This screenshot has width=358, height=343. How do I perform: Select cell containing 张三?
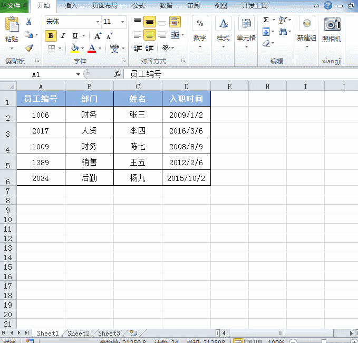[x=138, y=115]
